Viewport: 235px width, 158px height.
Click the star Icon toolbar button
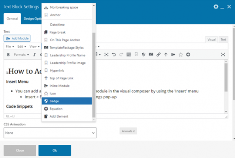pos(181,55)
